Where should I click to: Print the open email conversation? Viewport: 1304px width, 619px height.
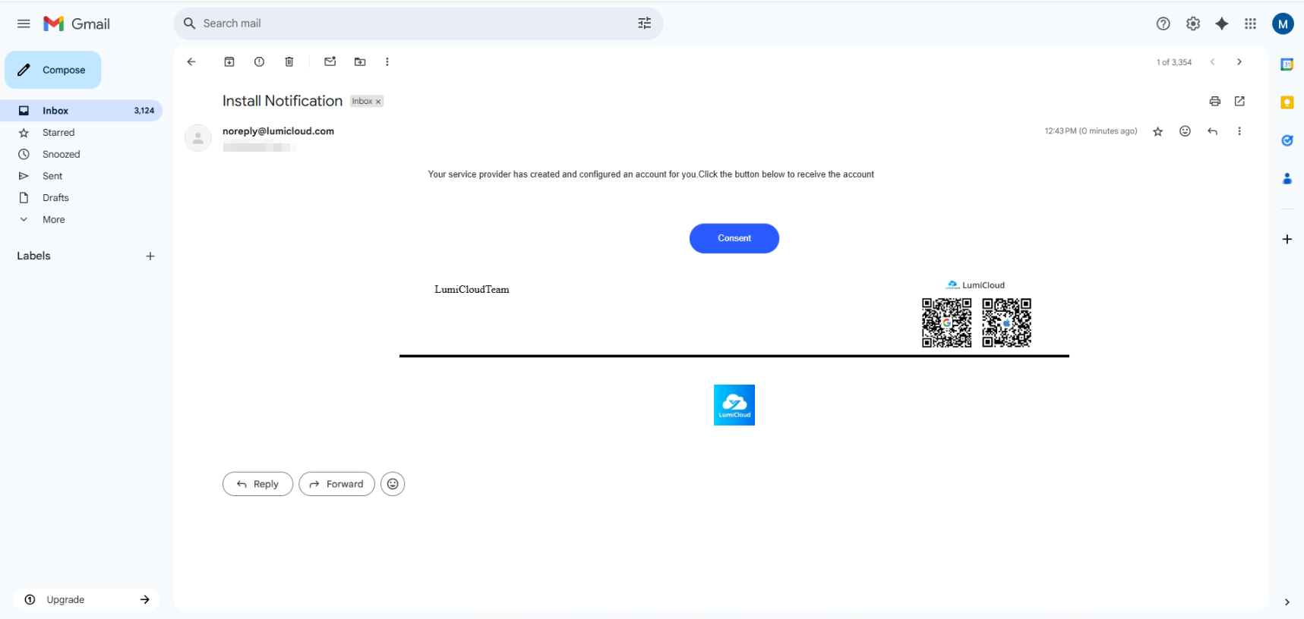[1214, 102]
